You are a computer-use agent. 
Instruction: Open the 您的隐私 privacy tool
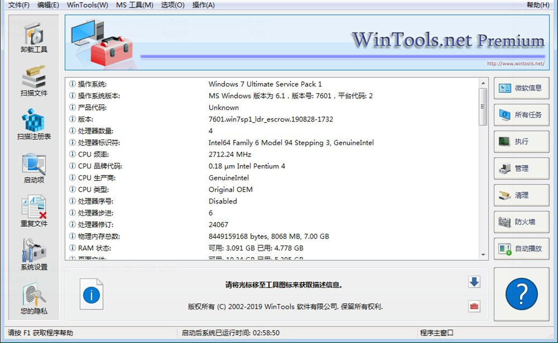(x=34, y=299)
